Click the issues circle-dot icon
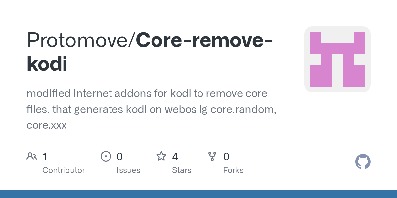Image resolution: width=397 pixels, height=198 pixels. [x=106, y=156]
